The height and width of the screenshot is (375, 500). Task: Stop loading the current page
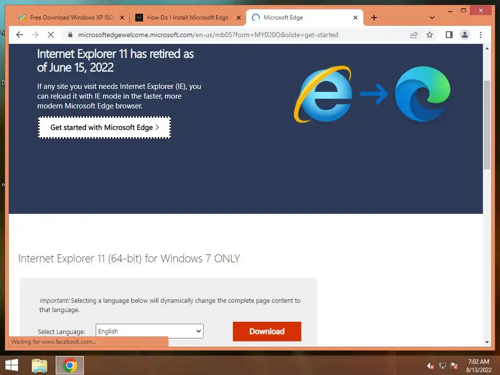pyautogui.click(x=51, y=35)
